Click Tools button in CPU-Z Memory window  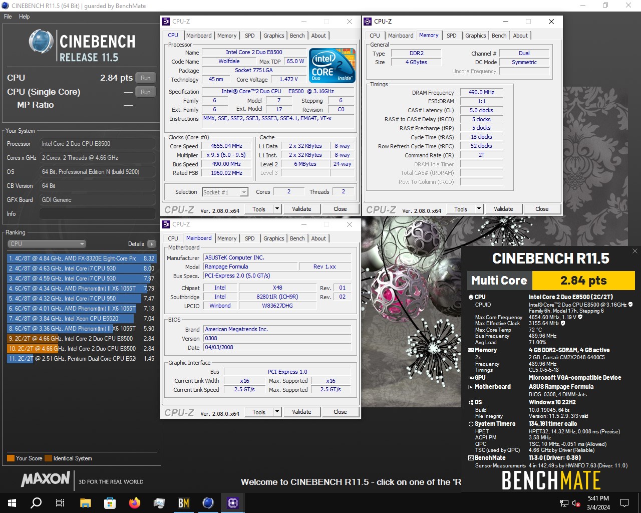[x=461, y=209]
